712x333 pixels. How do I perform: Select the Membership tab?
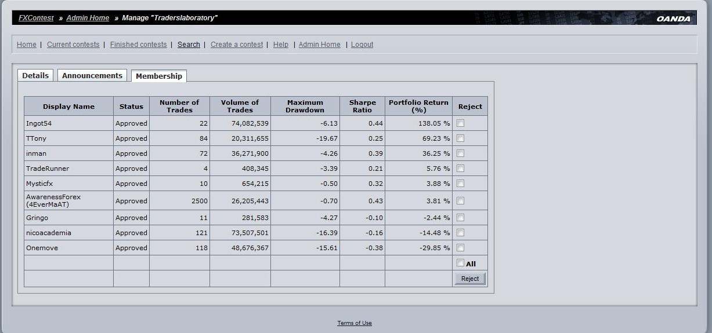click(159, 76)
